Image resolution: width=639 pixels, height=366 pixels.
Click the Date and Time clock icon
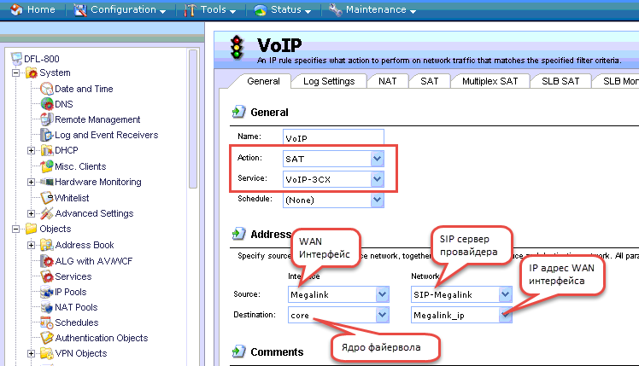tap(47, 89)
